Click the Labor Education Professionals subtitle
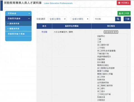This screenshot has height=102, width=134. (x=58, y=3)
